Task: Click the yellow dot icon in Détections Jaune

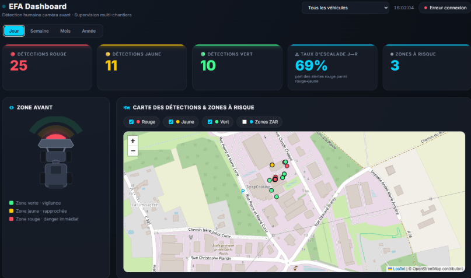Action: click(x=108, y=54)
